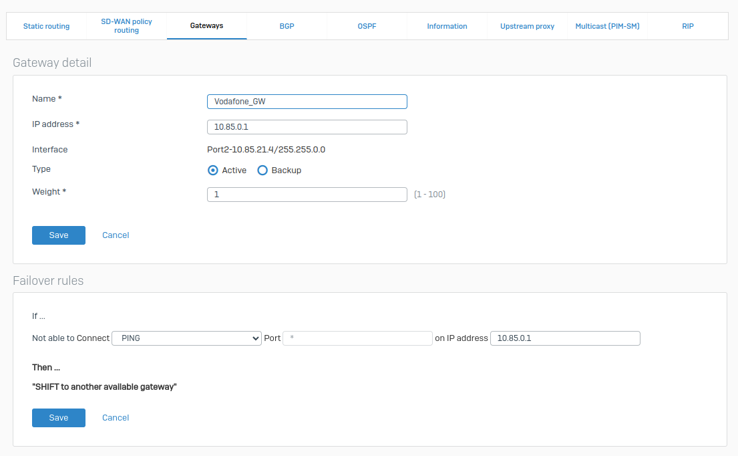View the OSPF tab
Screen dimensions: 738x456
click(x=367, y=26)
